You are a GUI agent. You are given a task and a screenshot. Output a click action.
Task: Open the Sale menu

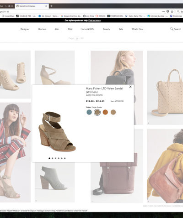coord(121,29)
